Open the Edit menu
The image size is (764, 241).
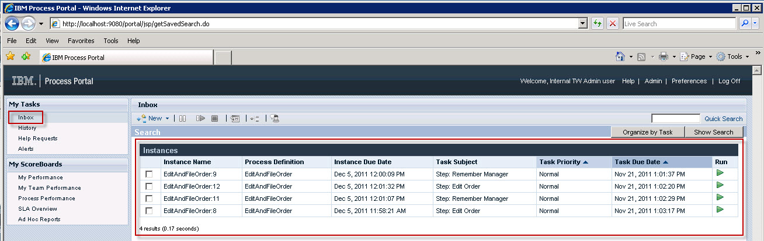tap(31, 41)
